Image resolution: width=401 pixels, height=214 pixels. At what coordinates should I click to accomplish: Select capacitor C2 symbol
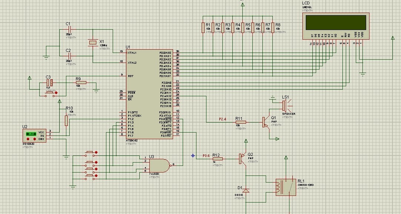(69, 56)
